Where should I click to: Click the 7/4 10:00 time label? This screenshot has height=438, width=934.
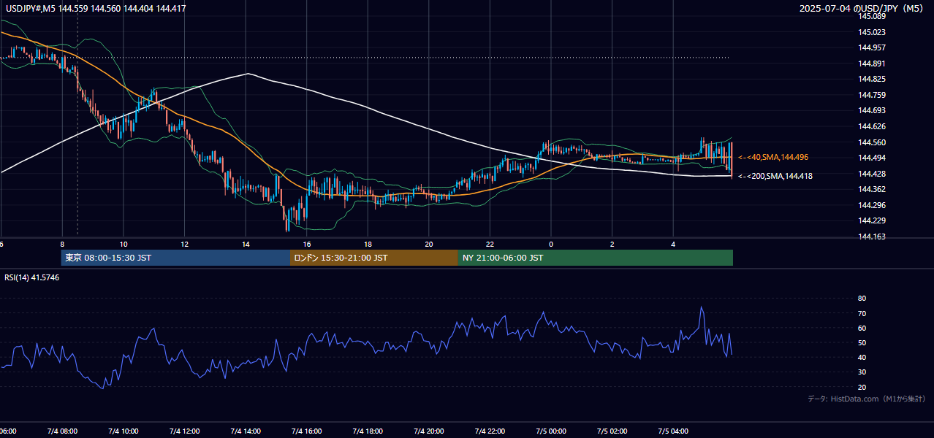tap(123, 431)
